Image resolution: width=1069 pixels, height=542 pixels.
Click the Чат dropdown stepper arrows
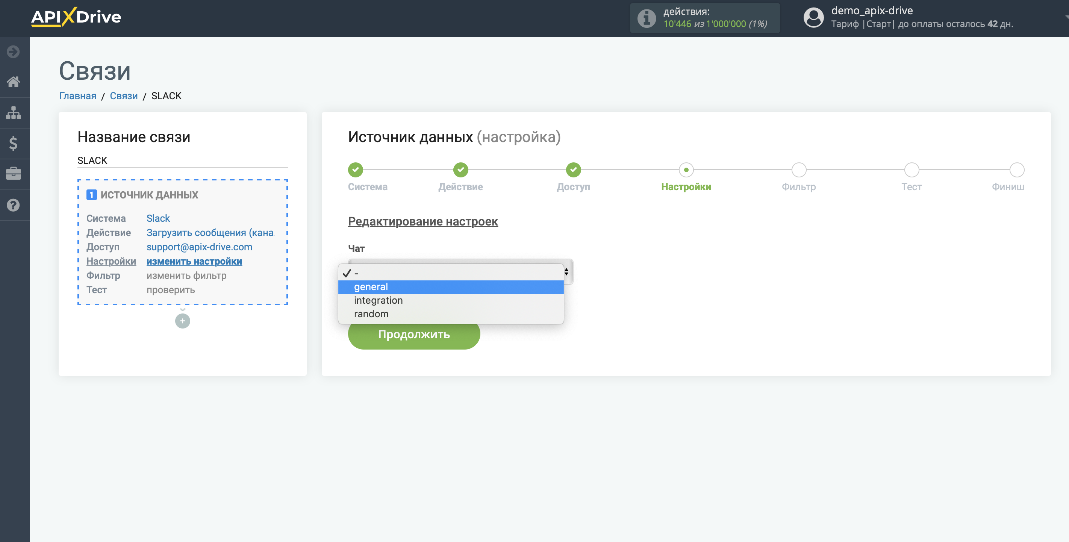point(566,272)
